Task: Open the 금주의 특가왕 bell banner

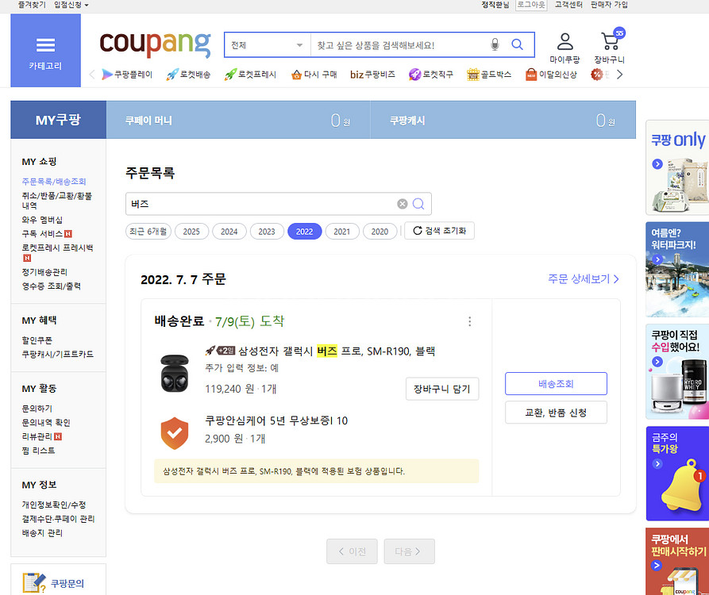Action: [x=677, y=474]
